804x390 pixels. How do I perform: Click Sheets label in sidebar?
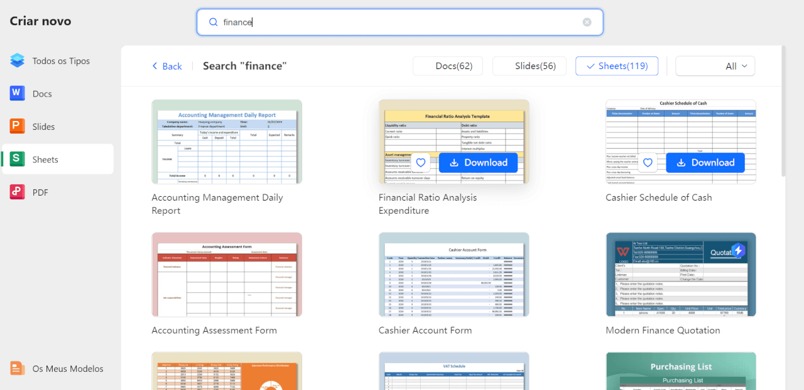[45, 159]
